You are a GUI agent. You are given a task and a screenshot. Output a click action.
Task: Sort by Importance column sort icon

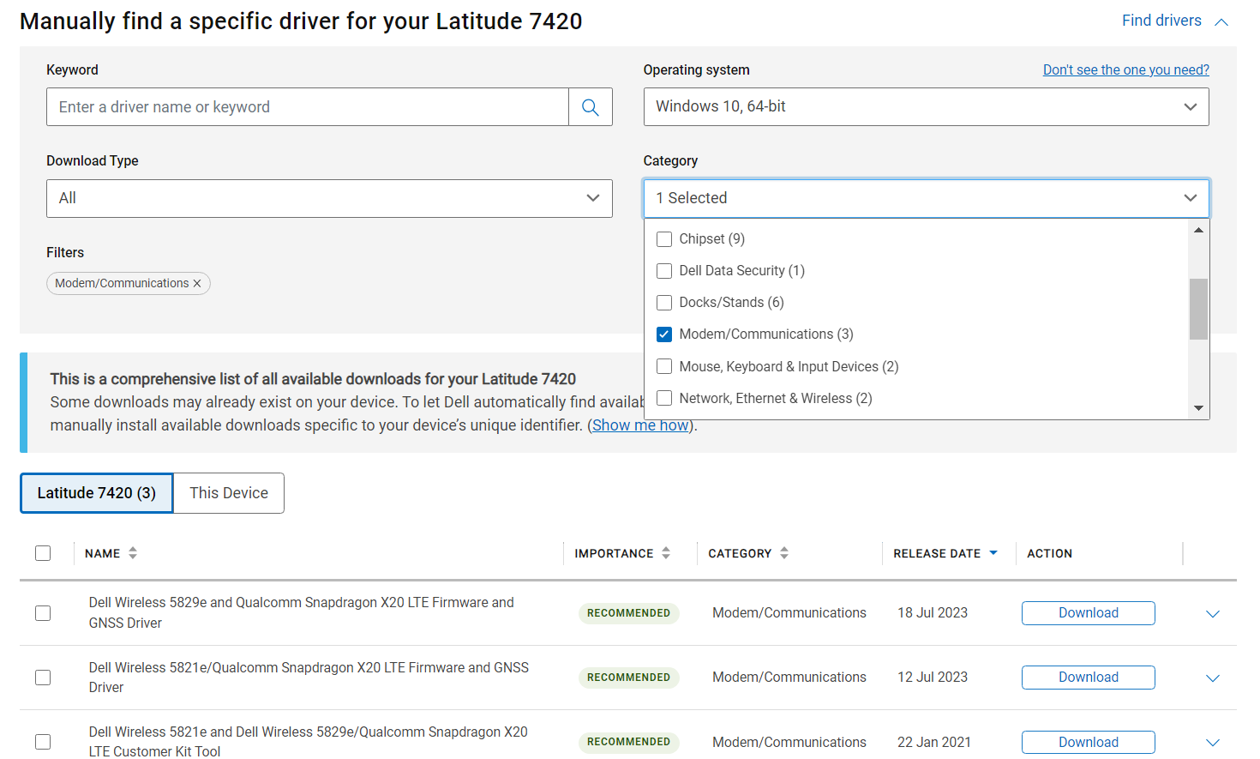coord(666,553)
